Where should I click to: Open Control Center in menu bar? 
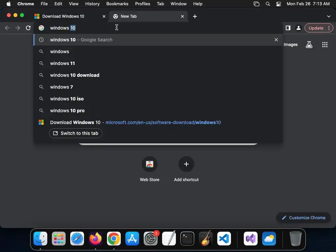coord(278,4)
